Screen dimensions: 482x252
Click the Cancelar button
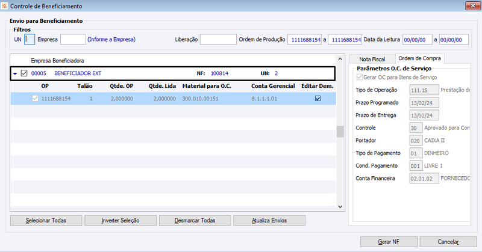(448, 242)
